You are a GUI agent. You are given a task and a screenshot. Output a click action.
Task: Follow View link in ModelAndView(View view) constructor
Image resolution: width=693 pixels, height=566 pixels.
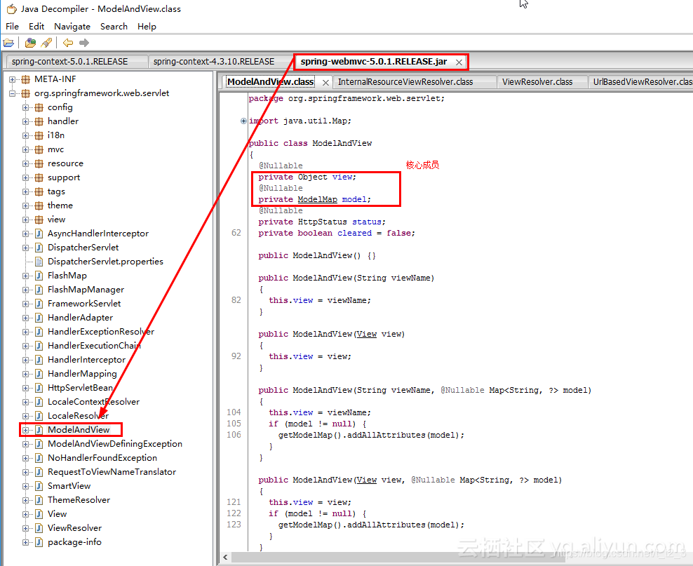pyautogui.click(x=366, y=334)
